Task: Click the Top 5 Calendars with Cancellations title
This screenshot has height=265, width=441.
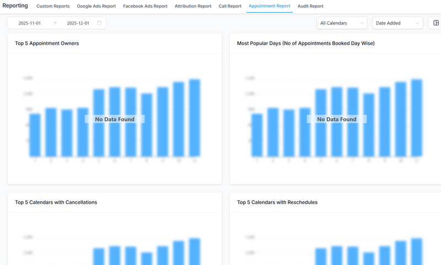Action: coord(56,202)
